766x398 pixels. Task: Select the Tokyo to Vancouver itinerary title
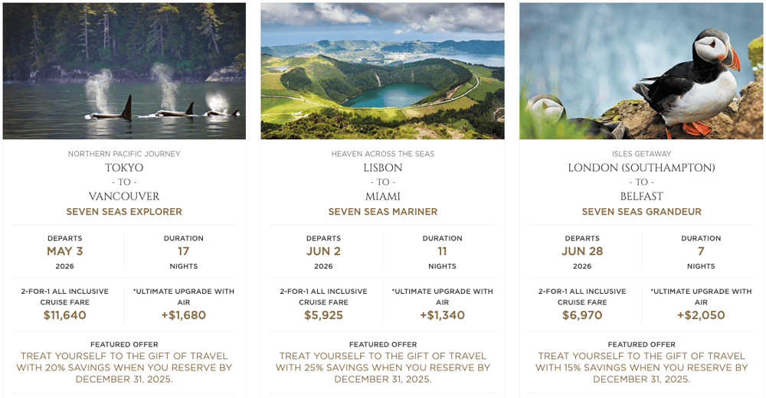click(x=124, y=182)
